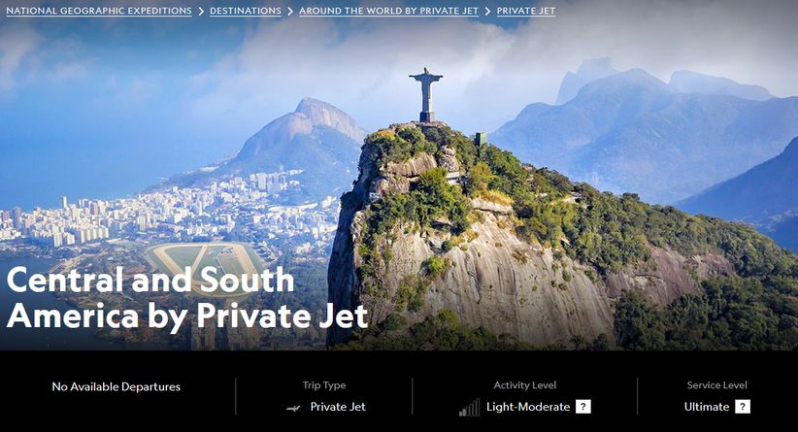798x432 pixels.
Task: Click the Service Level label
Action: [x=716, y=385]
